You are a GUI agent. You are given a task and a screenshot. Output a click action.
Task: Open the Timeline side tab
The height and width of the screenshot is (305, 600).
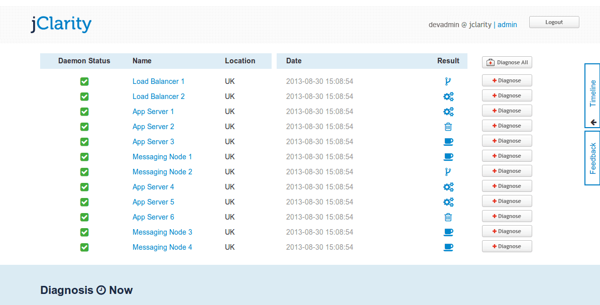(x=592, y=96)
